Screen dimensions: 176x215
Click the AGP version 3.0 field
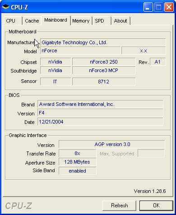click(111, 144)
